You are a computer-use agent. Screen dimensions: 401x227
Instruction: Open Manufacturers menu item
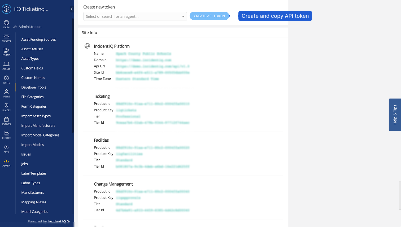click(x=33, y=193)
